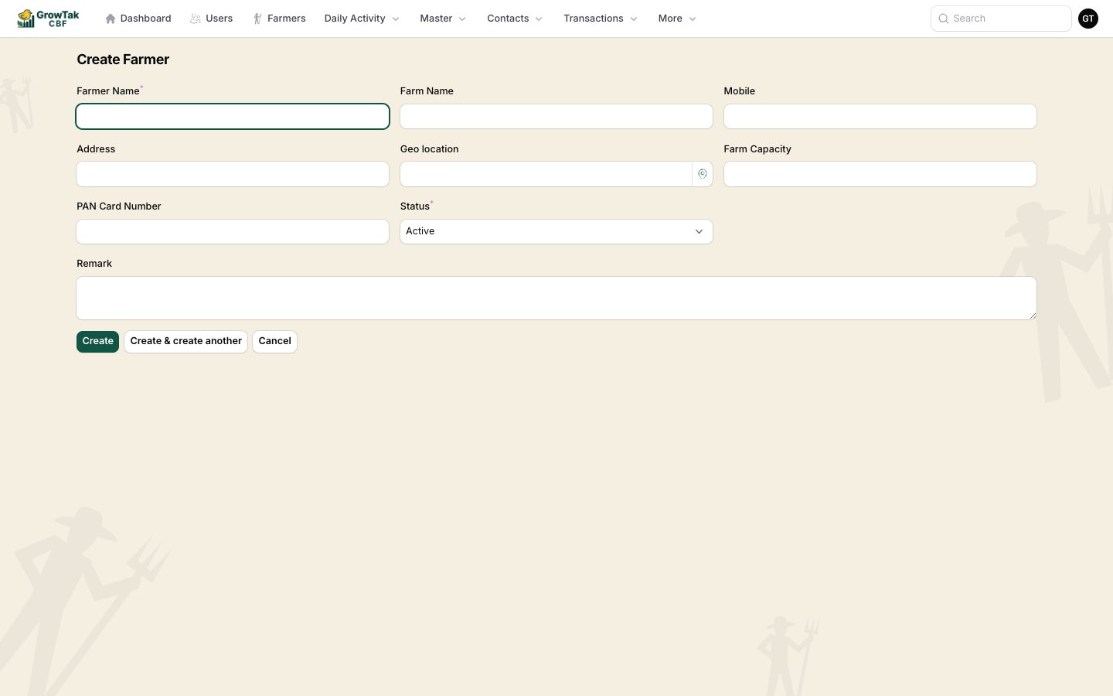Focus the Farm Capacity input field
1113x696 pixels.
pyautogui.click(x=880, y=174)
